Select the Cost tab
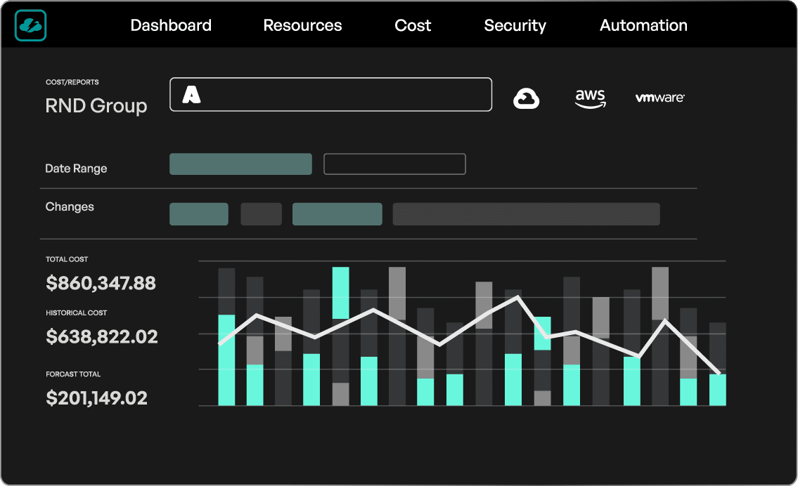The image size is (798, 486). point(412,25)
